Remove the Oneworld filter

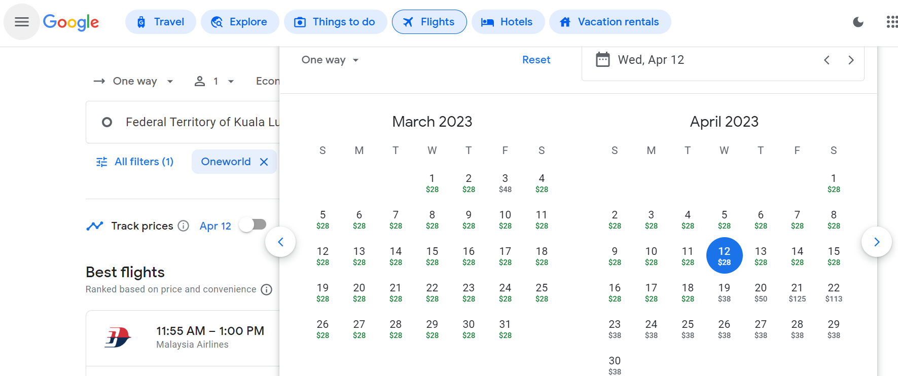(x=264, y=161)
